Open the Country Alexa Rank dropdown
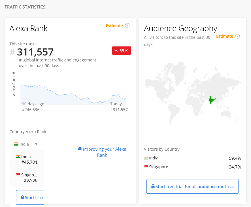 pyautogui.click(x=27, y=144)
